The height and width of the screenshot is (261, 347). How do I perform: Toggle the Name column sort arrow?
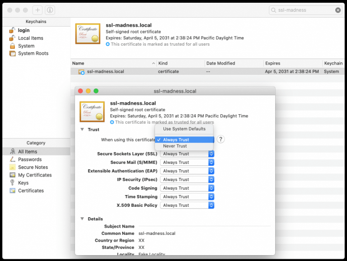click(153, 63)
